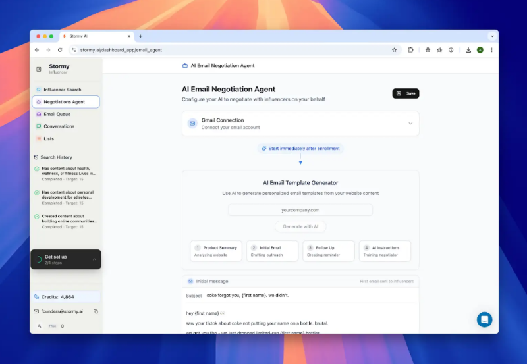Click the Search History clock icon
Screen dimensions: 527x364
[36, 157]
